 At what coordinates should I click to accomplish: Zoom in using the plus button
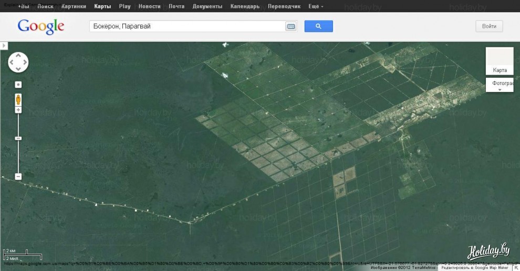pos(18,110)
